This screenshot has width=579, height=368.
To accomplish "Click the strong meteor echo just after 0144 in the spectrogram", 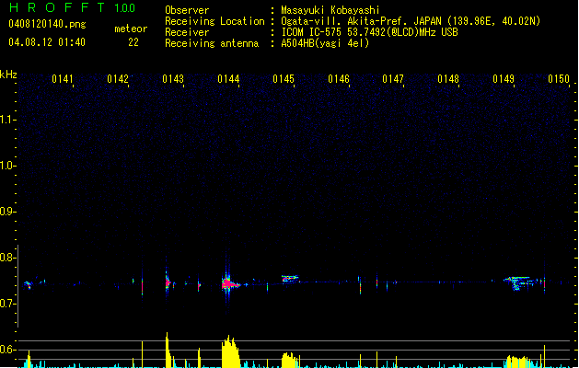I will (x=230, y=284).
